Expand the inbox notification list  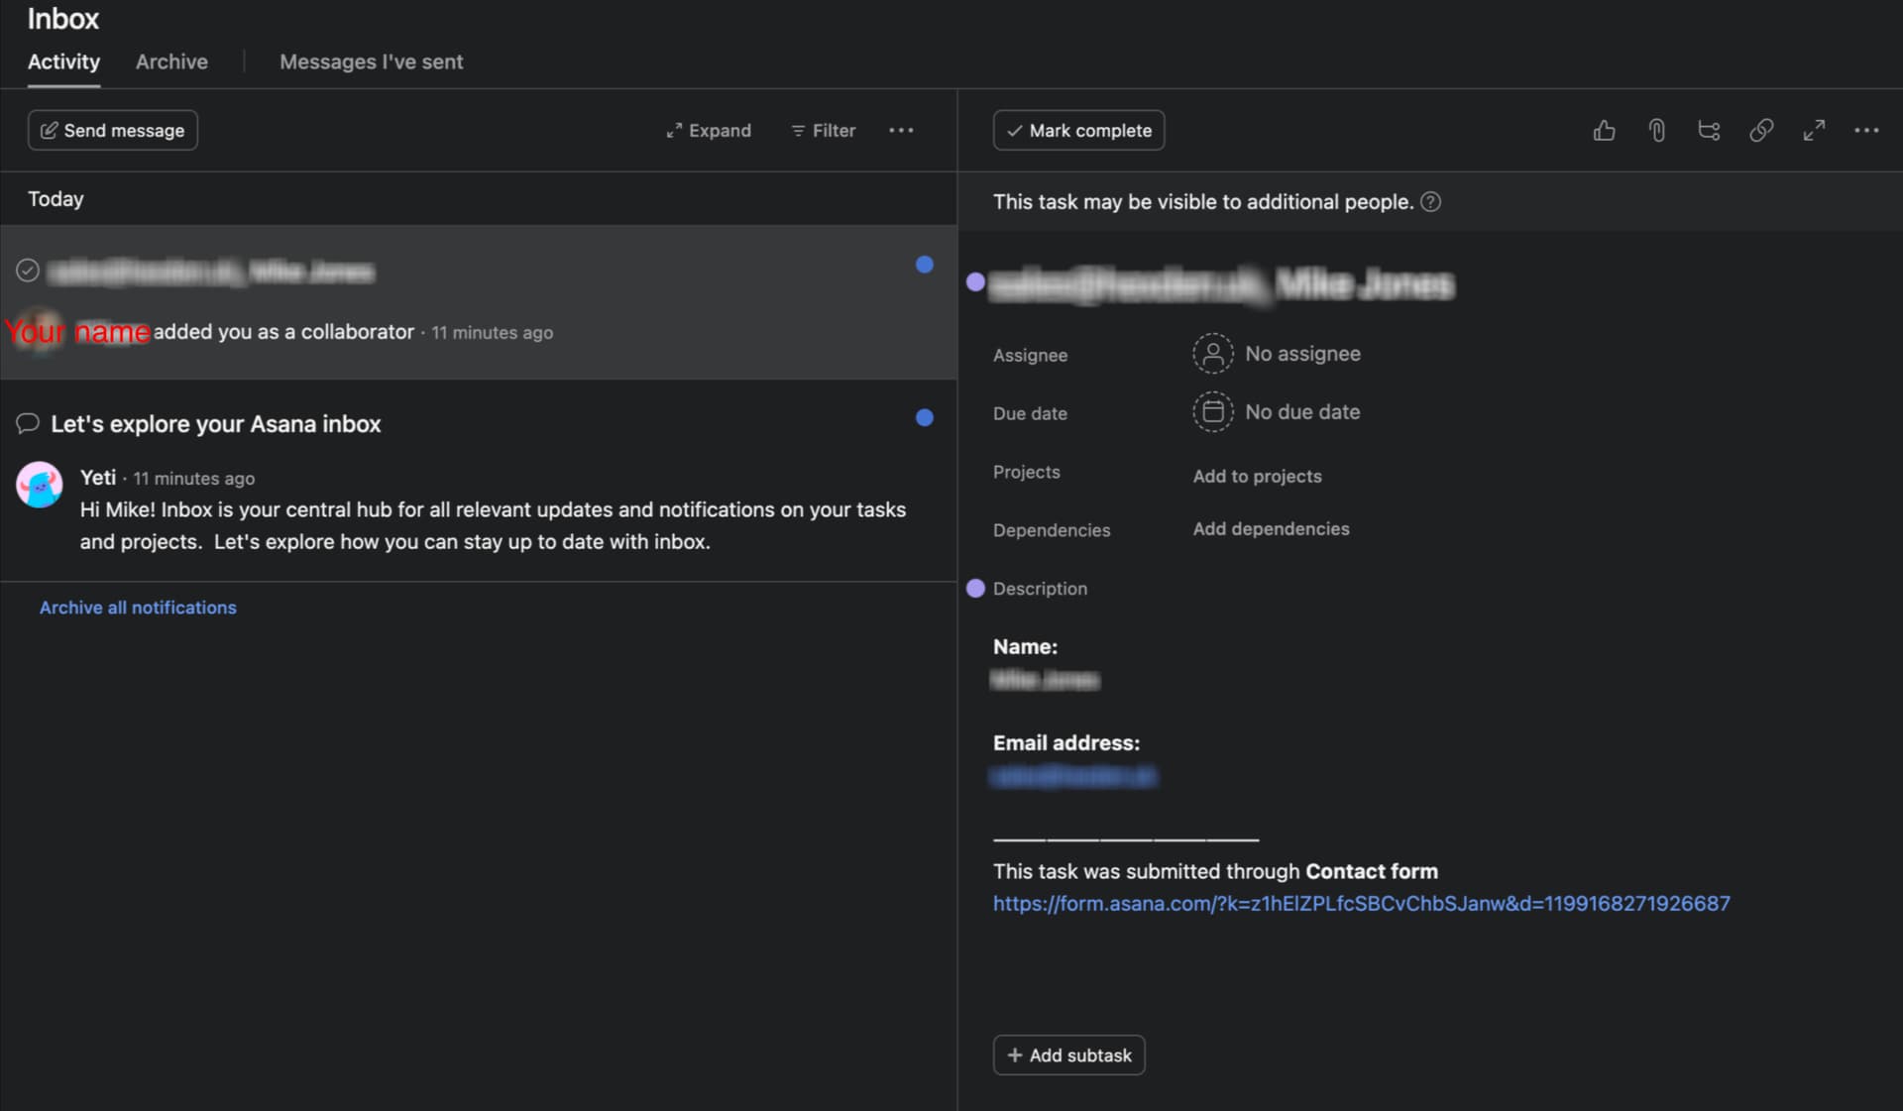(708, 131)
